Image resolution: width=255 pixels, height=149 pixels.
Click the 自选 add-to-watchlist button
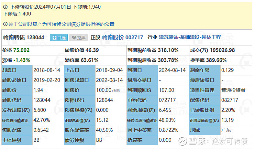59,38
